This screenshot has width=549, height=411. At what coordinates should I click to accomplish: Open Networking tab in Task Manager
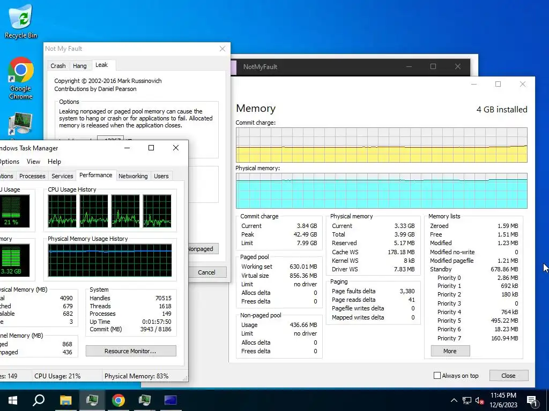133,176
